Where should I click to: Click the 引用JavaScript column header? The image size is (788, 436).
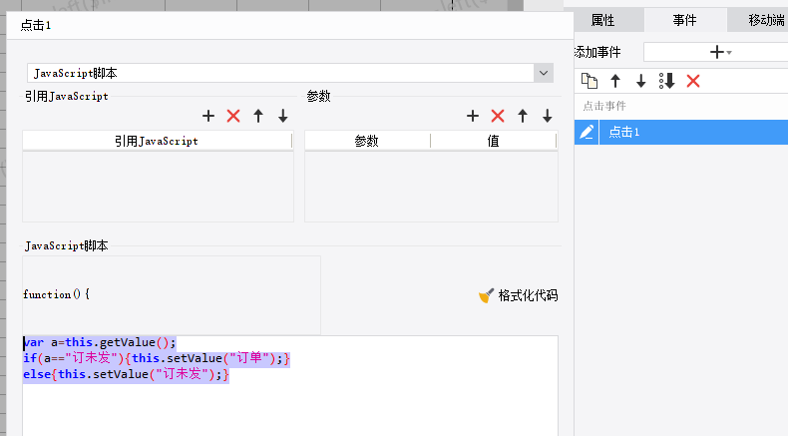click(x=157, y=141)
